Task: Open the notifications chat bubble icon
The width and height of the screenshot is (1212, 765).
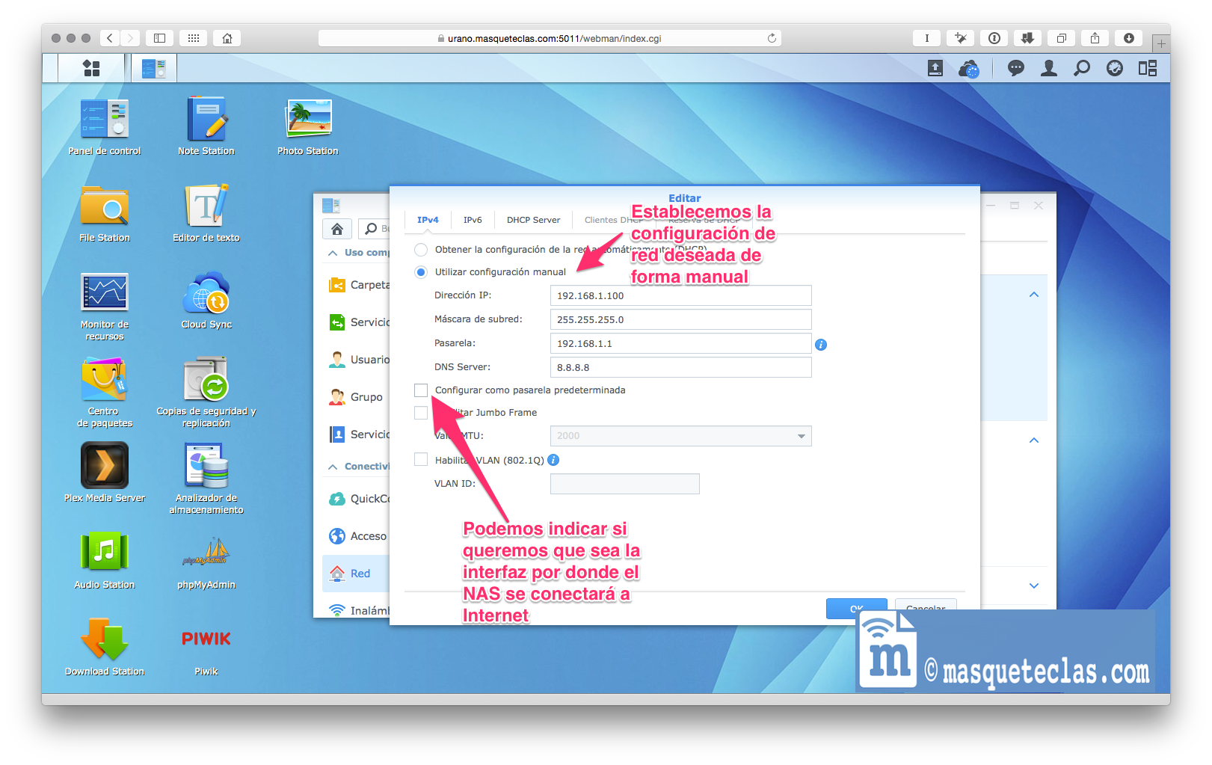Action: 1015,68
